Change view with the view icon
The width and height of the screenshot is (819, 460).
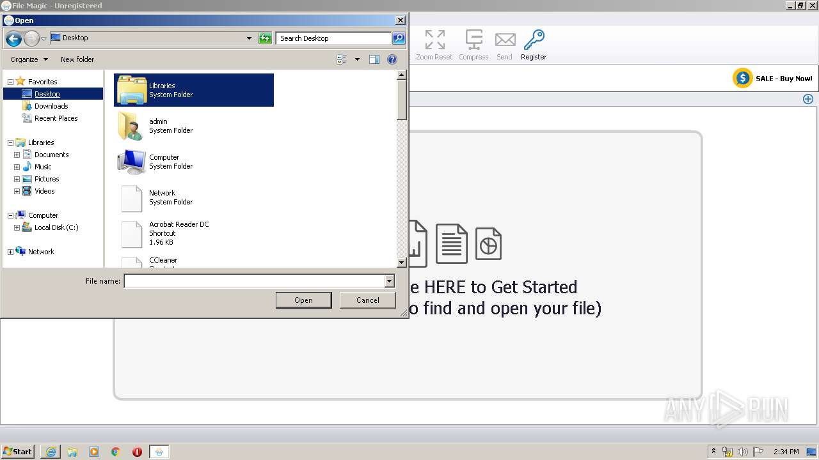[342, 59]
